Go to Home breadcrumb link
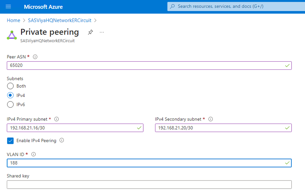The height and width of the screenshot is (193, 305). pyautogui.click(x=14, y=20)
